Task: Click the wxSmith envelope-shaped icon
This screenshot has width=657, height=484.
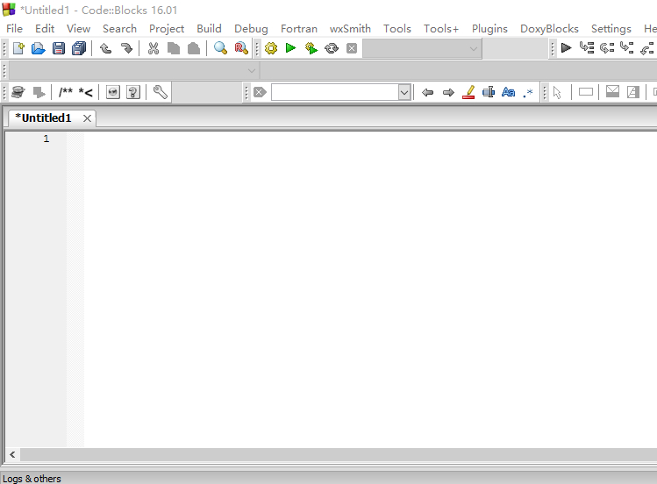Action: coord(612,92)
